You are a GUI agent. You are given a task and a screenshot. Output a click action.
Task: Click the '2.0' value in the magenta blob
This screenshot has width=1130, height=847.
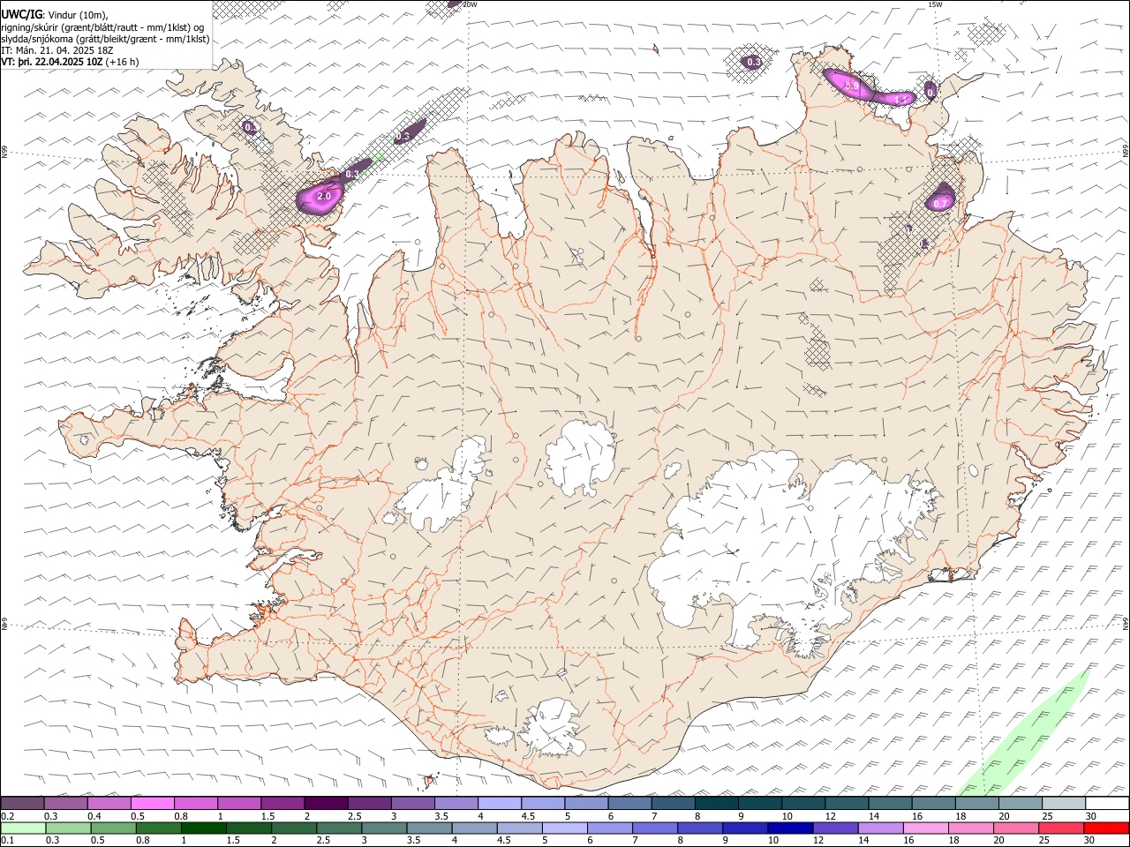(x=323, y=196)
